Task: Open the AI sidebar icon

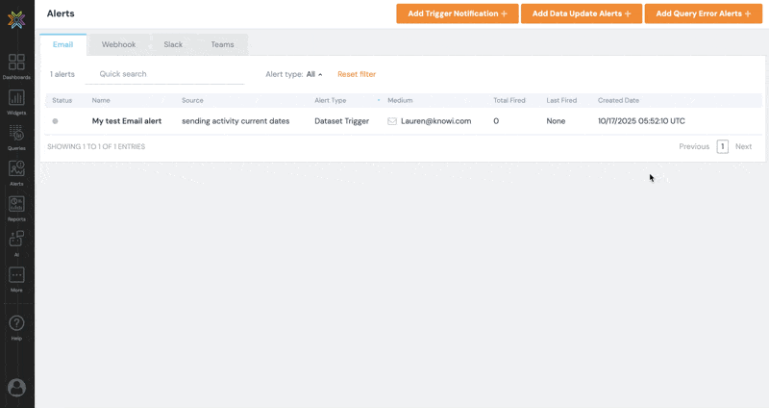Action: [16, 242]
